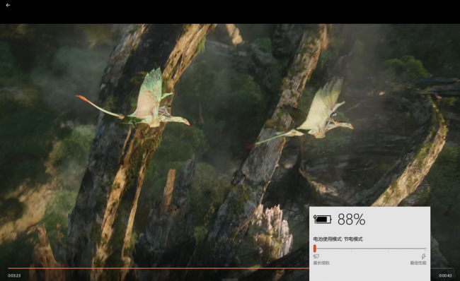Click the remaining time 0:00:43
Viewport: 460px width, 281px height.
(445, 275)
